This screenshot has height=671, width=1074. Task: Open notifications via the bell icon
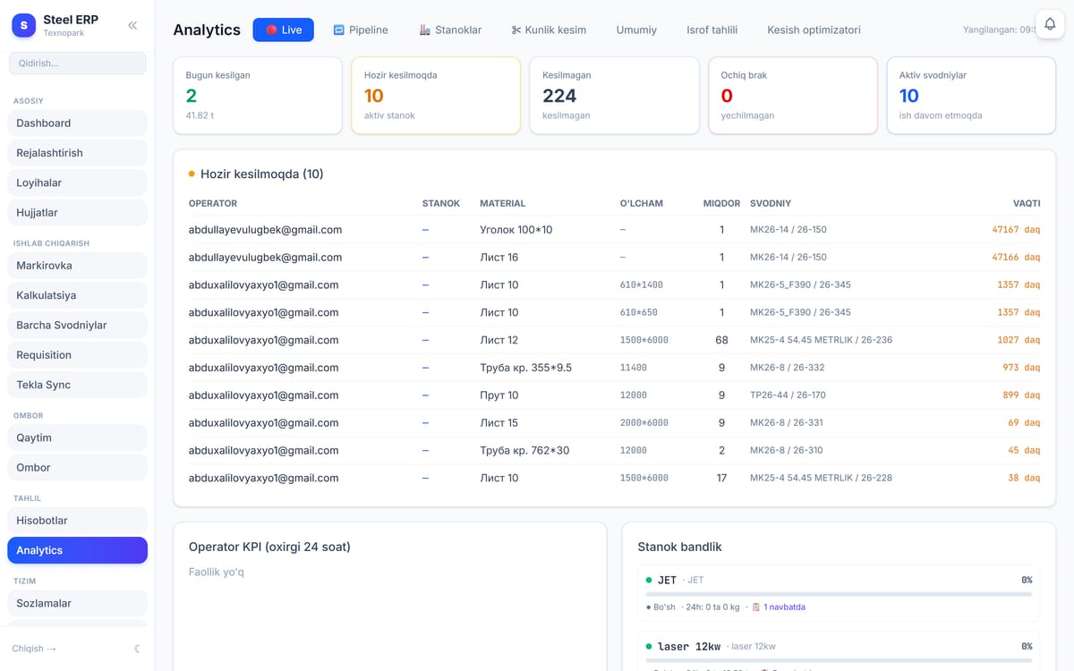1050,24
